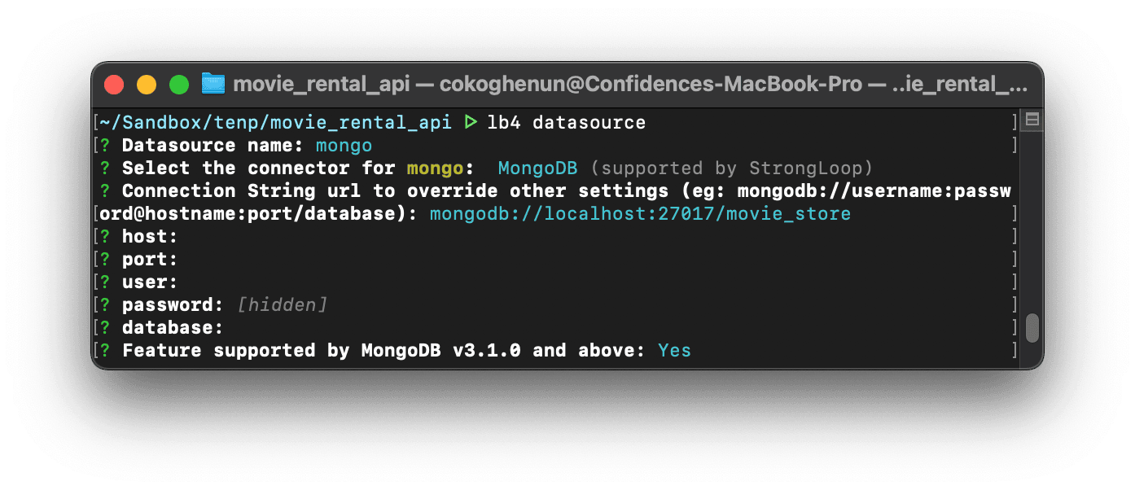Click the green question mark beside Datasource name
Image resolution: width=1135 pixels, height=490 pixels.
tap(105, 146)
